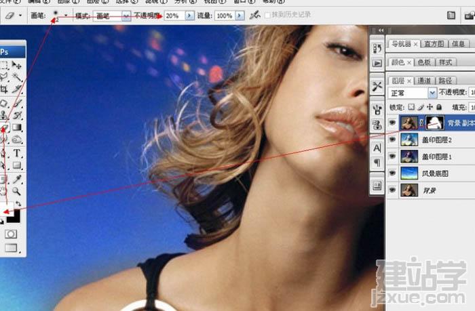Swap foreground and background colors
The height and width of the screenshot is (311, 475).
point(18,204)
